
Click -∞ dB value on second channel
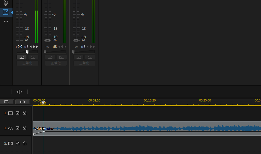coord(47,47)
